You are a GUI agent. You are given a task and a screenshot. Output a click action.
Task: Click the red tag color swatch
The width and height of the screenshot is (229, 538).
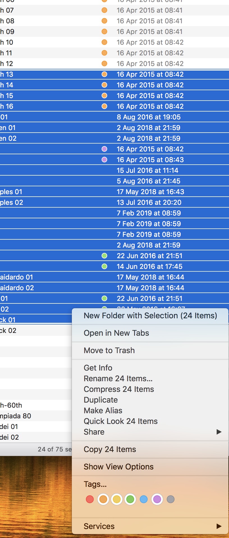click(90, 499)
